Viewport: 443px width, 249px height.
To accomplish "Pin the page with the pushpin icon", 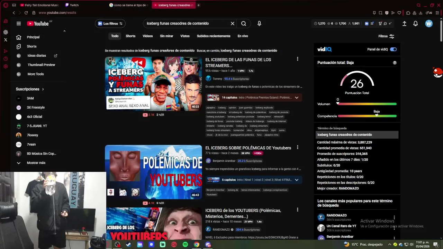I will click(374, 13).
